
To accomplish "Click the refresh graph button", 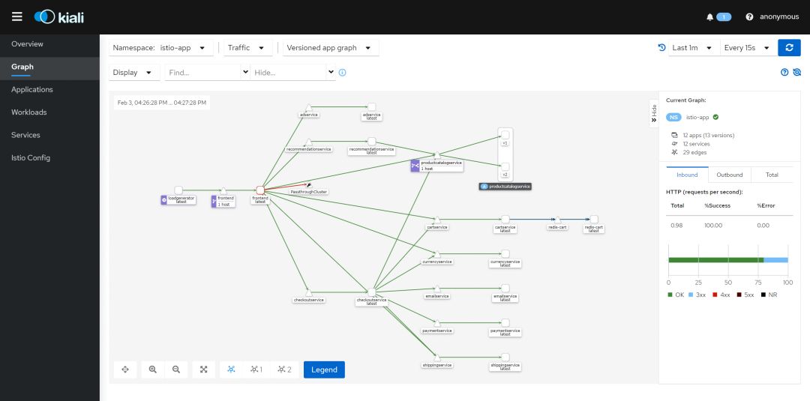I will click(x=789, y=47).
